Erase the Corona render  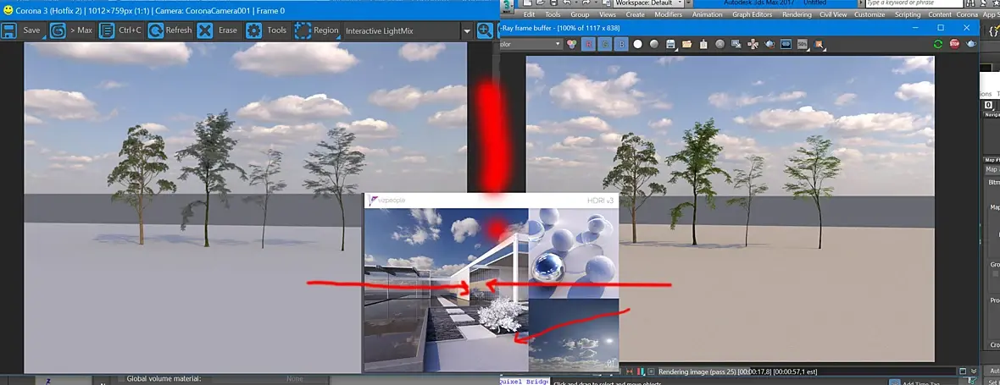coord(219,30)
